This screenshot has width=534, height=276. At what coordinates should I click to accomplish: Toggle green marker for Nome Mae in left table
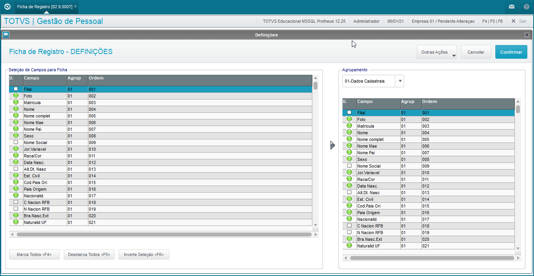coord(16,122)
